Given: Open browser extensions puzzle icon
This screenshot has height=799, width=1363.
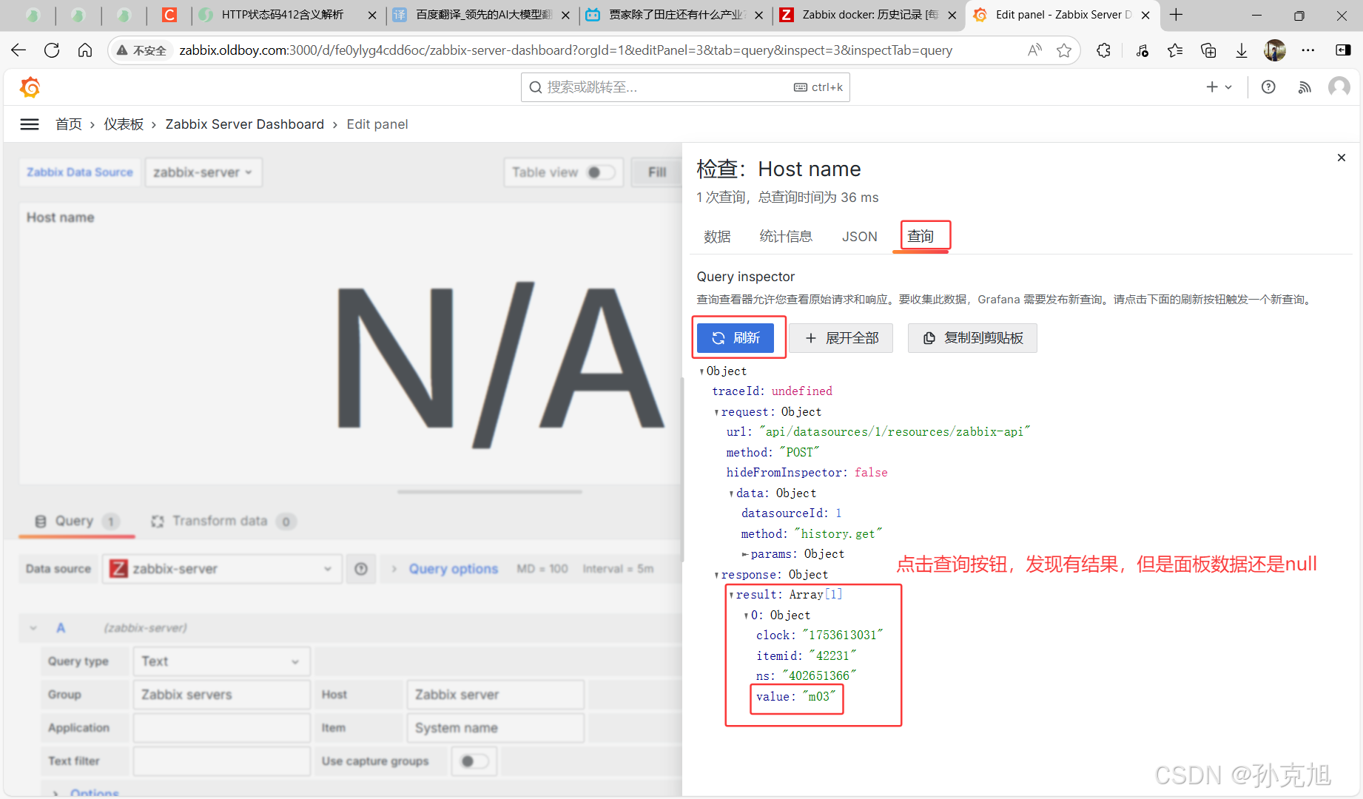Looking at the screenshot, I should 1103,50.
